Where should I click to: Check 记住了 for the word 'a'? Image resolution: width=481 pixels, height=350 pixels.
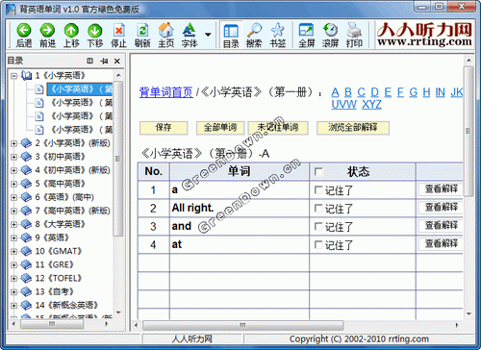(318, 190)
